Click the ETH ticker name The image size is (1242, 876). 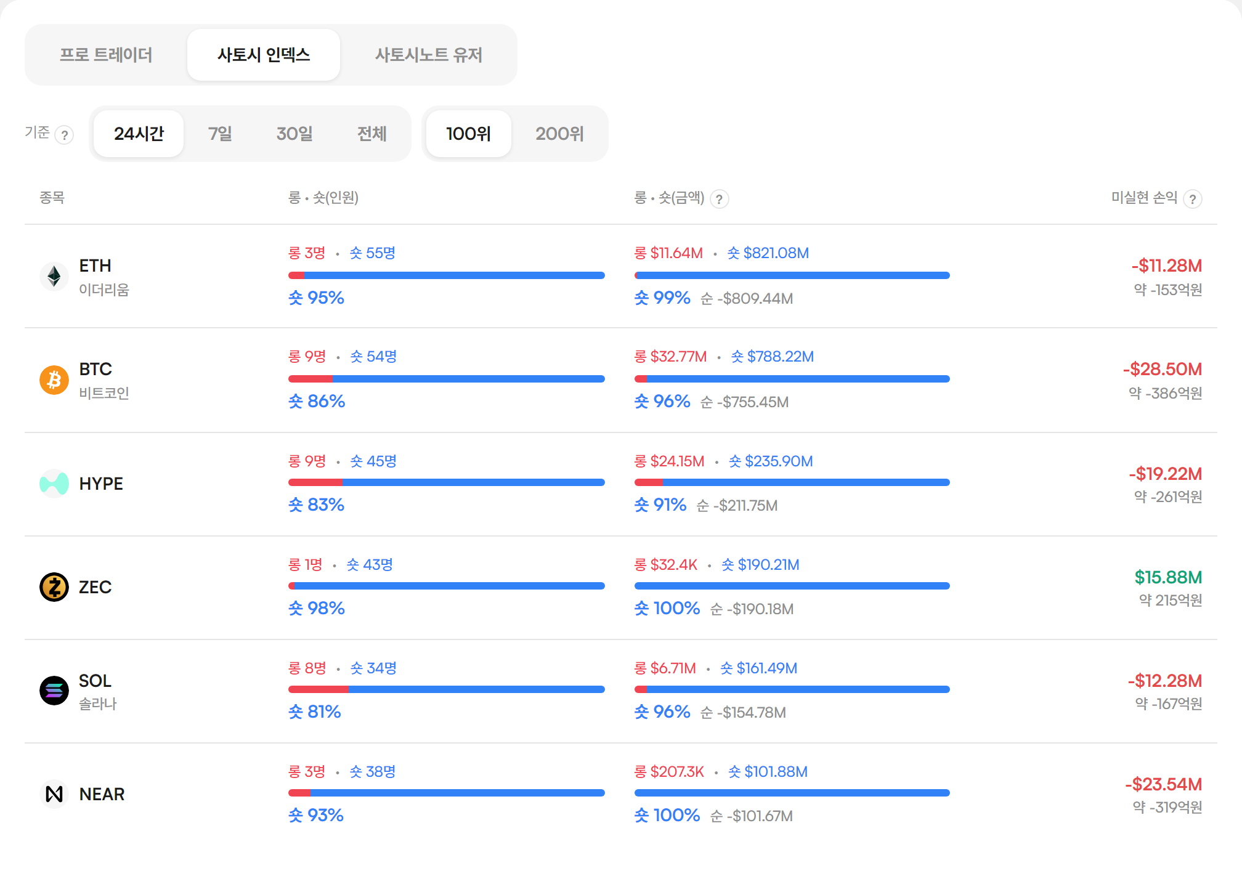(x=95, y=266)
